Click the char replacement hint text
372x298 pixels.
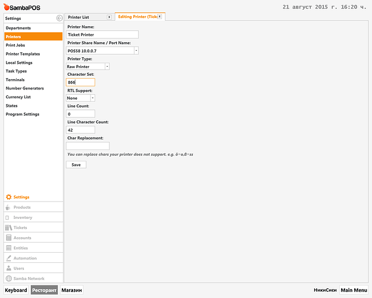(130, 154)
